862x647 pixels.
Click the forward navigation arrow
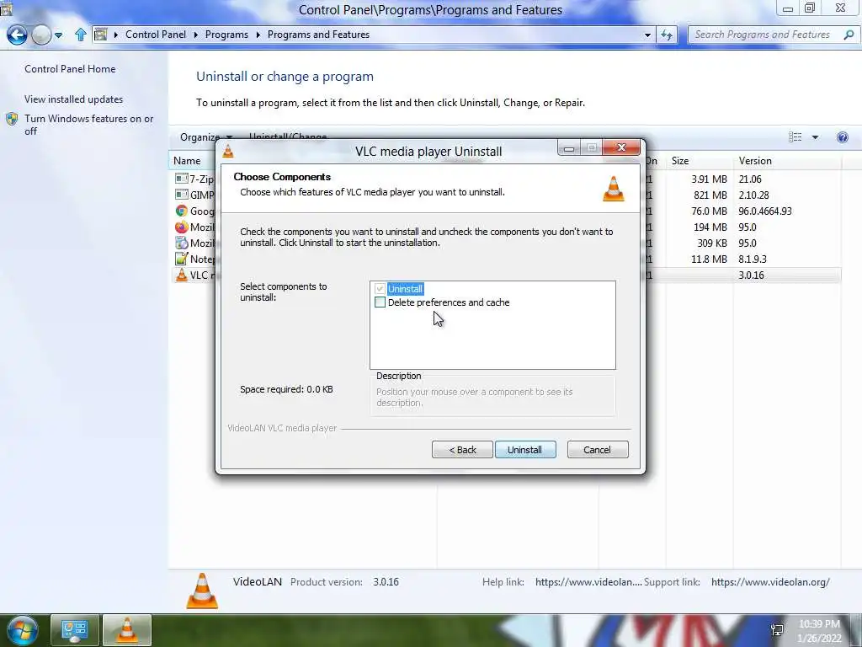[41, 35]
